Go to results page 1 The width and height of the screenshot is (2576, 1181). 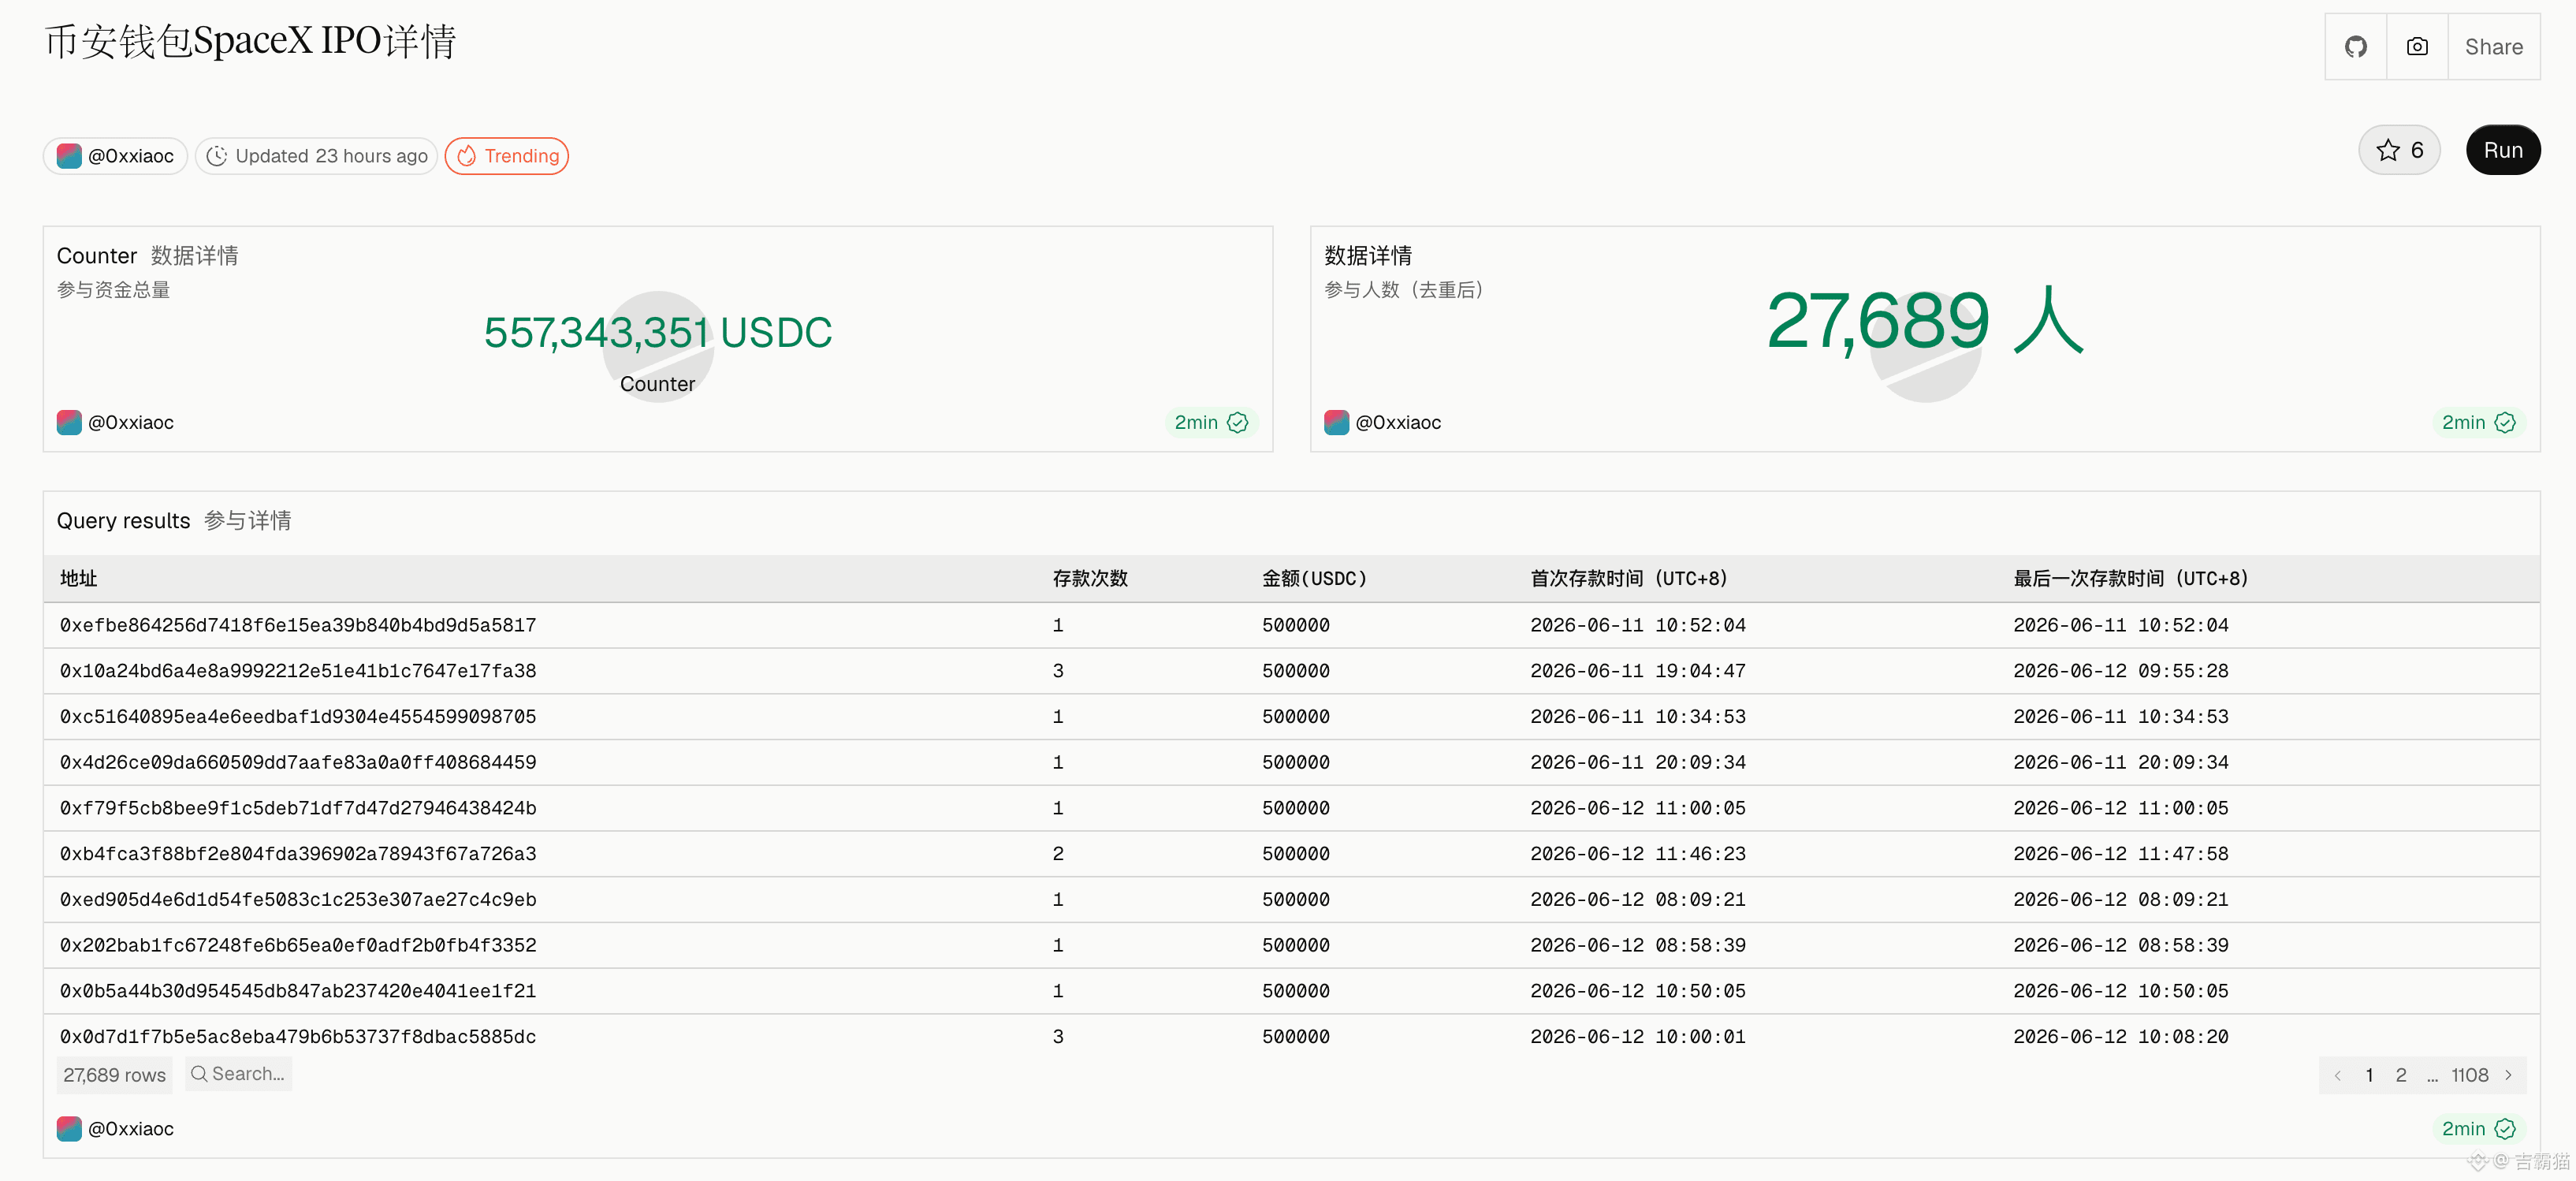click(x=2369, y=1075)
